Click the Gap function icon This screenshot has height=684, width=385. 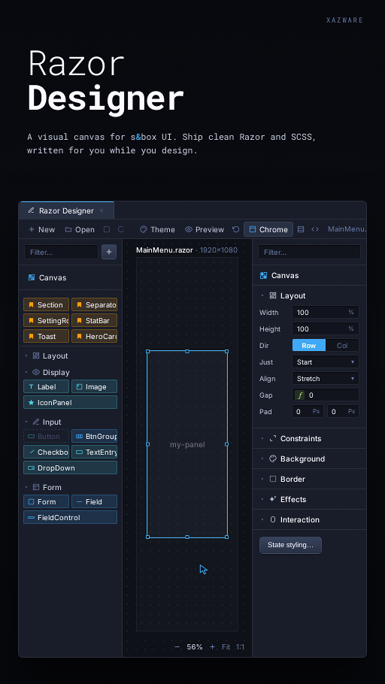pos(299,395)
